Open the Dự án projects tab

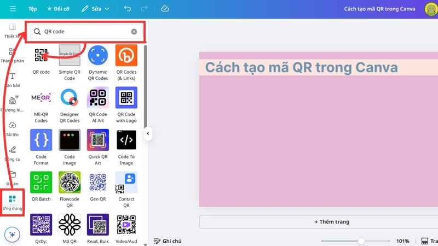pos(12,178)
